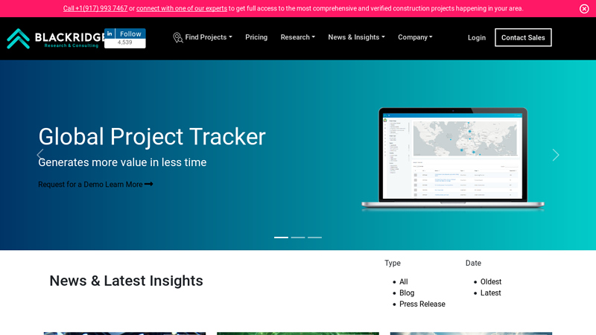The image size is (596, 335).
Task: Filter insights by type All
Action: pyautogui.click(x=404, y=282)
